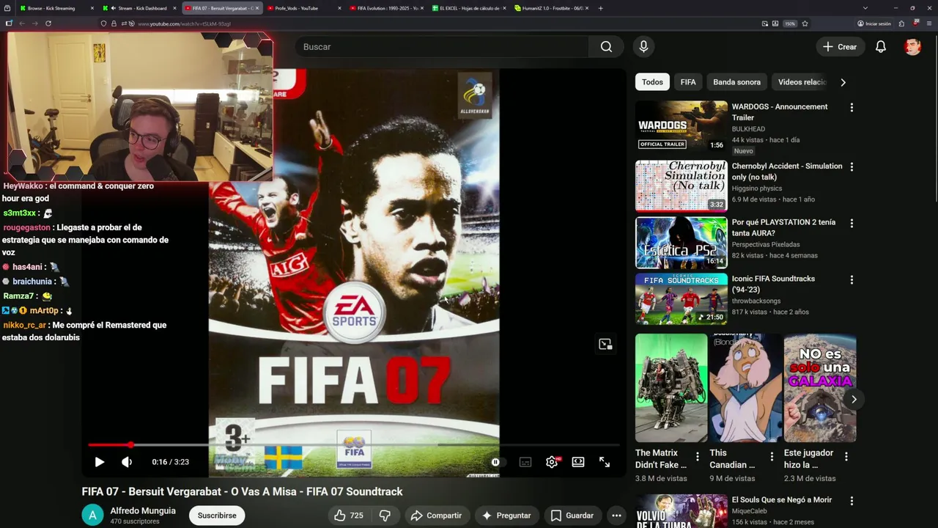Switch to HumanitZ 1.0 Frostbite tab
The image size is (938, 528).
click(550, 8)
